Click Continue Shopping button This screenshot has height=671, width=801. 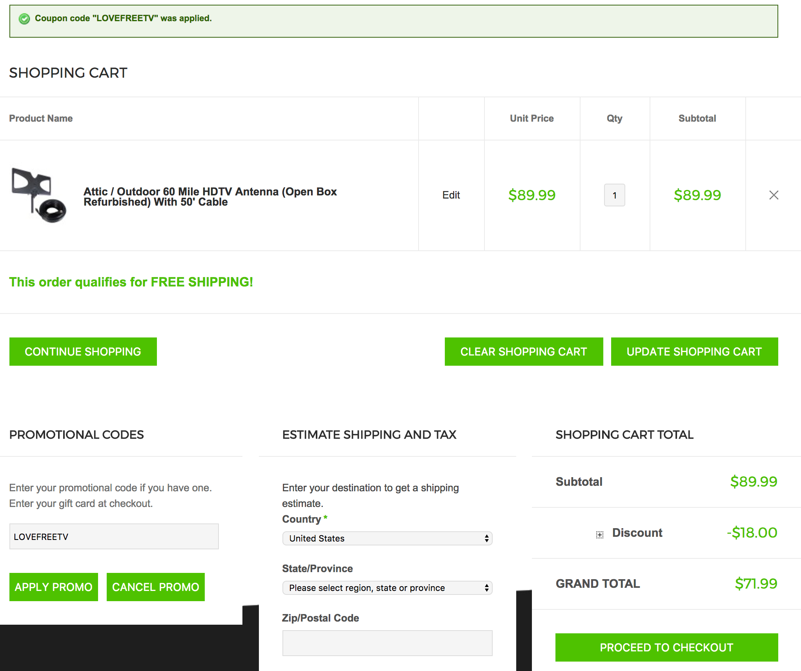pyautogui.click(x=83, y=352)
